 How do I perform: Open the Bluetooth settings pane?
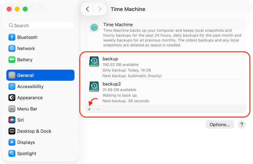click(x=40, y=37)
